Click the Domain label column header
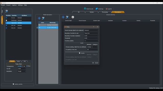 coord(69,21)
